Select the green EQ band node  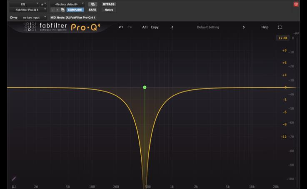[145, 88]
